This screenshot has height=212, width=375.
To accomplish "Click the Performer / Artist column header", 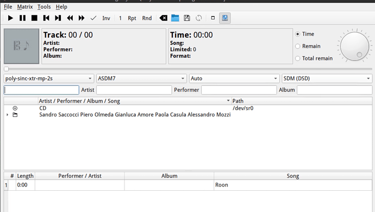I will click(x=80, y=176).
